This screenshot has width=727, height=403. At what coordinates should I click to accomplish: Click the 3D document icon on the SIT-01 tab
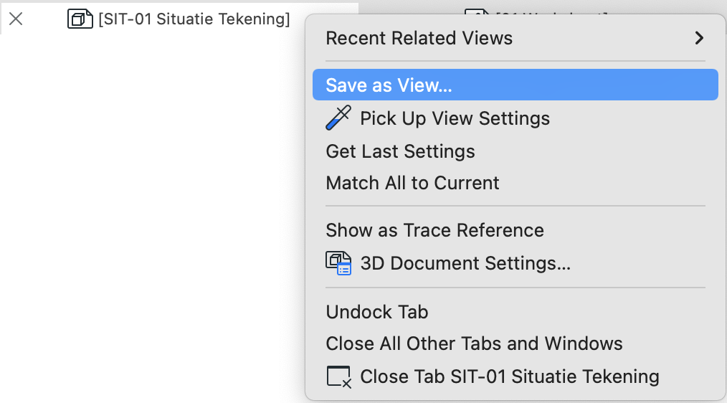[x=80, y=19]
